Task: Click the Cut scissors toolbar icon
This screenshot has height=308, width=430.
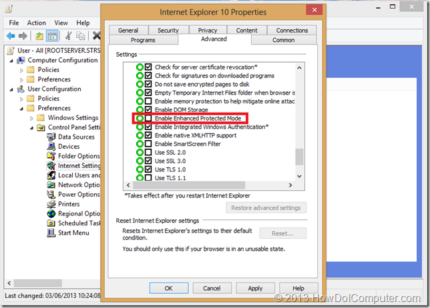Action: click(69, 35)
